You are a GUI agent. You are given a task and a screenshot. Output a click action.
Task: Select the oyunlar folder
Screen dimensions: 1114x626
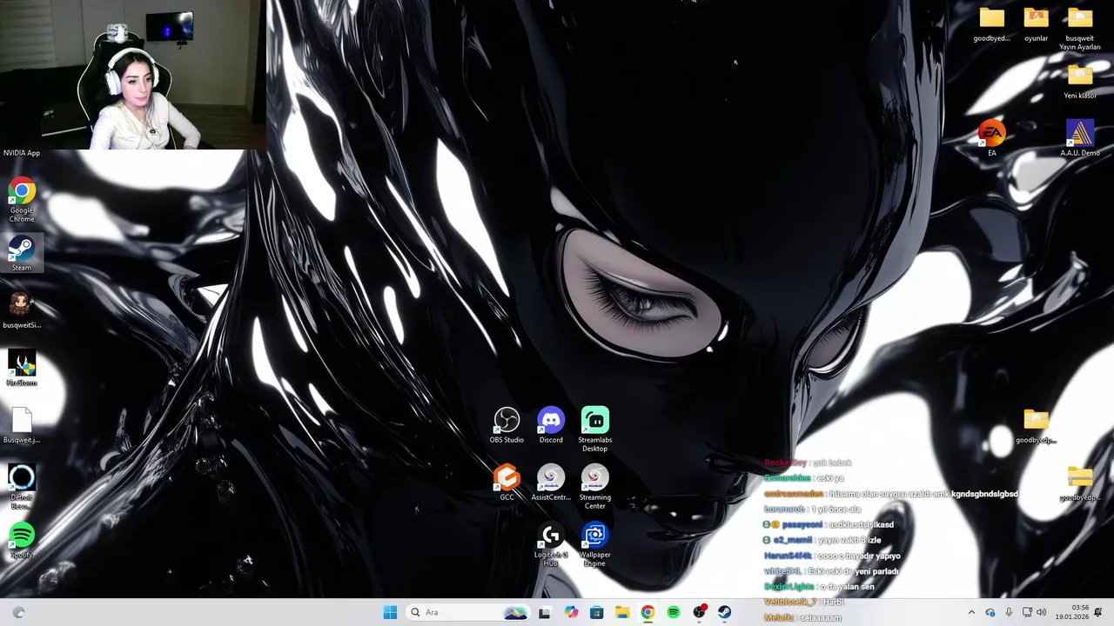pyautogui.click(x=1036, y=23)
